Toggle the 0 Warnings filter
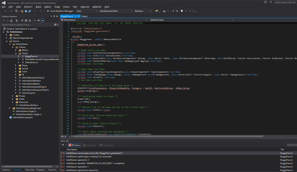This screenshot has height=172, width=297. tap(90, 145)
